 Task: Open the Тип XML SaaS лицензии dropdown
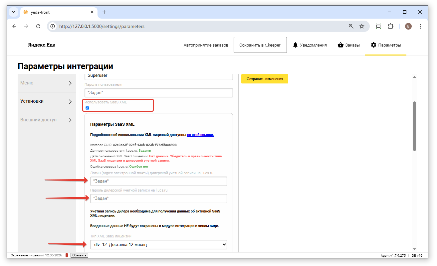point(158,245)
